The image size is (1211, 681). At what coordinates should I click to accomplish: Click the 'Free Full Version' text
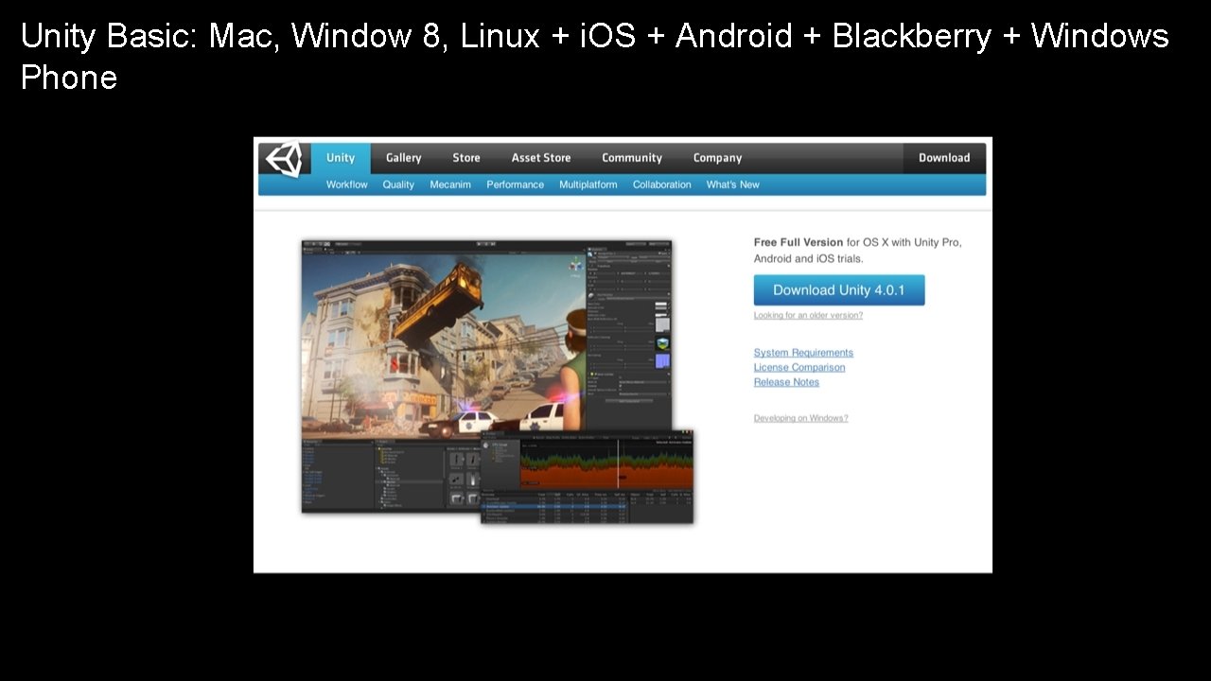point(799,242)
